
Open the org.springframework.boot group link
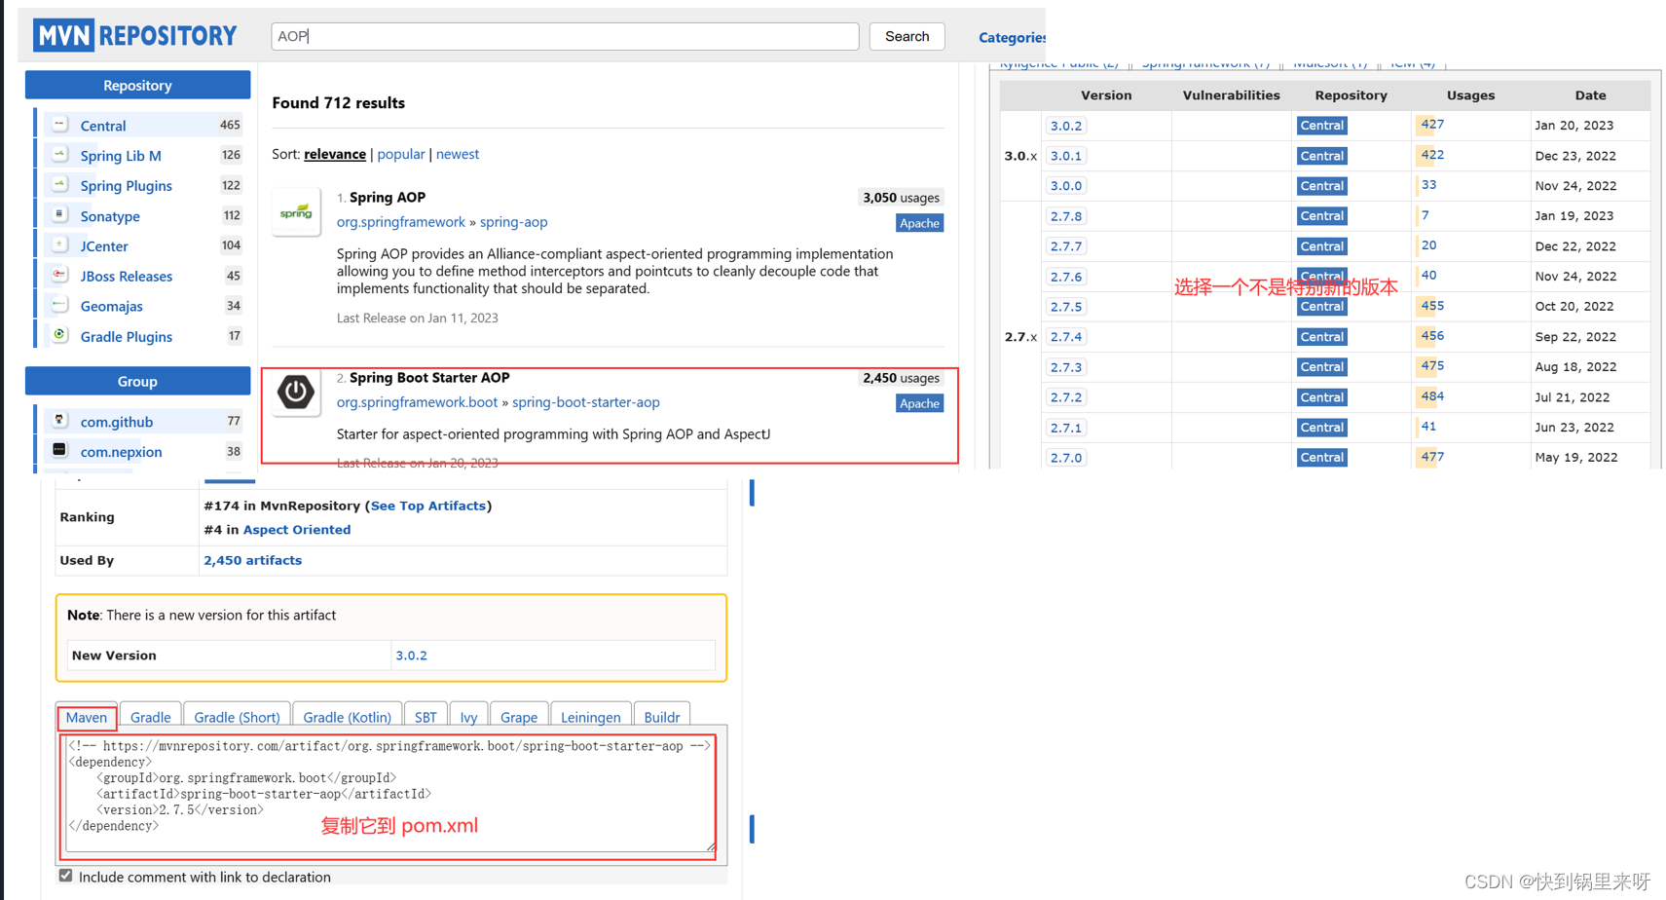pyautogui.click(x=417, y=402)
